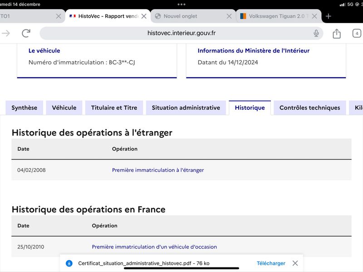The height and width of the screenshot is (272, 363).
Task: Open a new browser tab with plus icon
Action: (328, 16)
